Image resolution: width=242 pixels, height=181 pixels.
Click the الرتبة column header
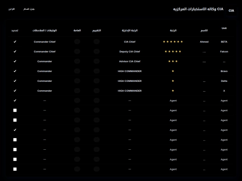click(x=173, y=30)
